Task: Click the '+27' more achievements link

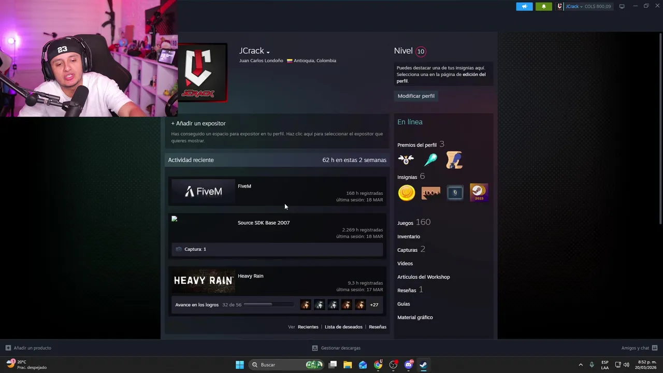Action: 374,305
